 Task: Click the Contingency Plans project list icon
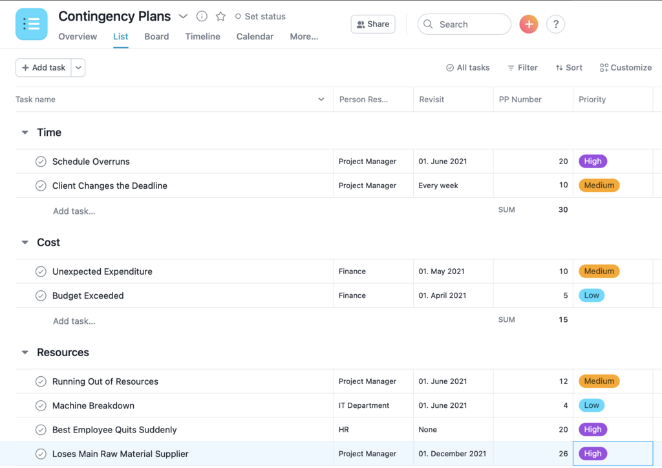31,24
